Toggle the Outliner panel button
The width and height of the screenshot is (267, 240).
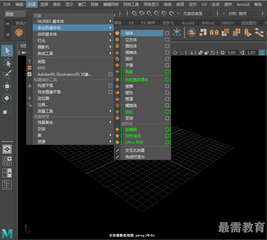[7, 185]
